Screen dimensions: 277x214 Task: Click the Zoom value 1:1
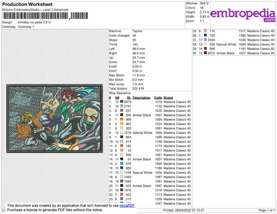pyautogui.click(x=202, y=21)
